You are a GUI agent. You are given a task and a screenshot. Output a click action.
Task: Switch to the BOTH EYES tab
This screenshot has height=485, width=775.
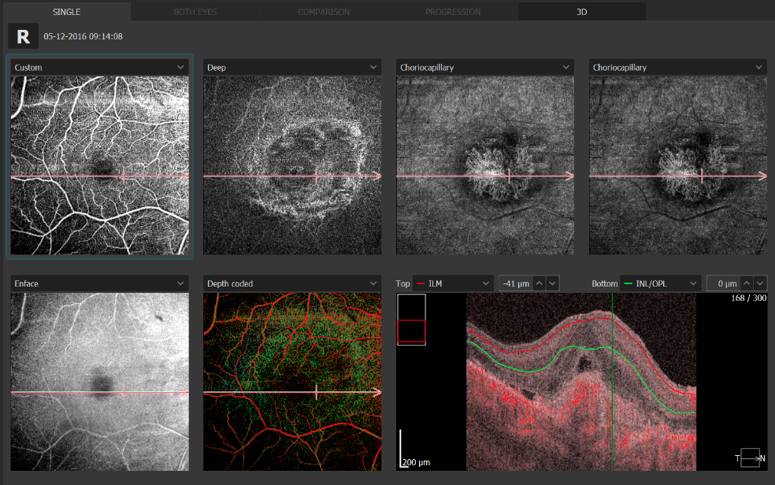(195, 12)
